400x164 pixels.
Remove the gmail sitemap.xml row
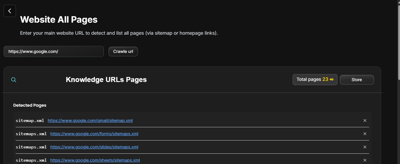pos(365,121)
